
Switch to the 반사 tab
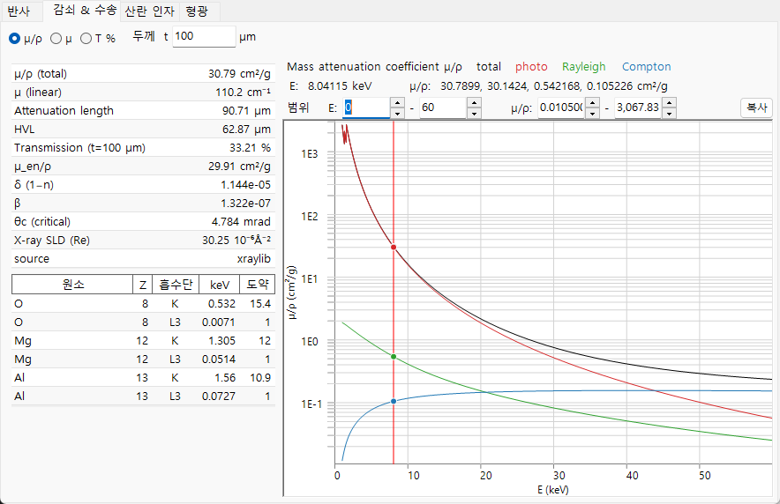(x=20, y=11)
